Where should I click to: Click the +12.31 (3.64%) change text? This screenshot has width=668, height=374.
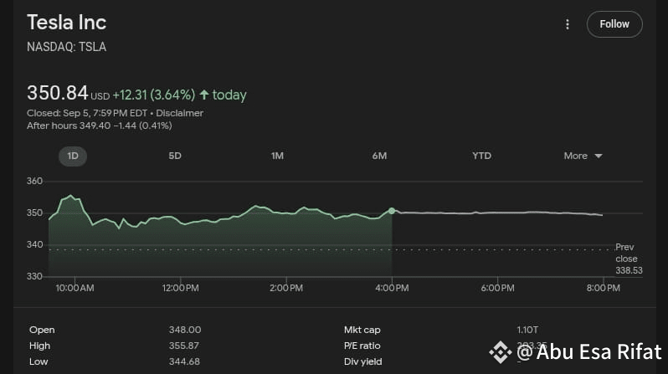click(154, 95)
